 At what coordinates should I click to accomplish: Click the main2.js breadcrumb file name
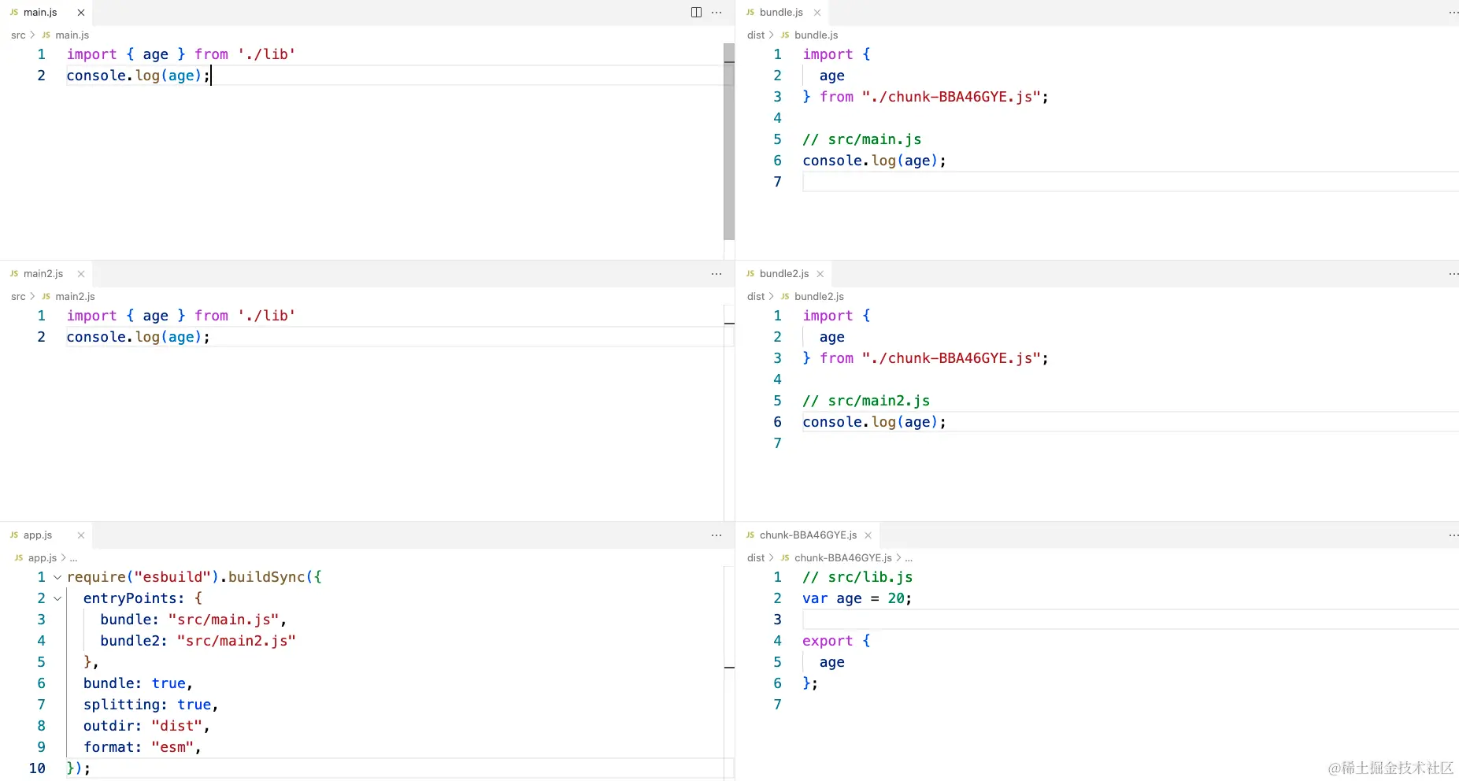pyautogui.click(x=75, y=297)
